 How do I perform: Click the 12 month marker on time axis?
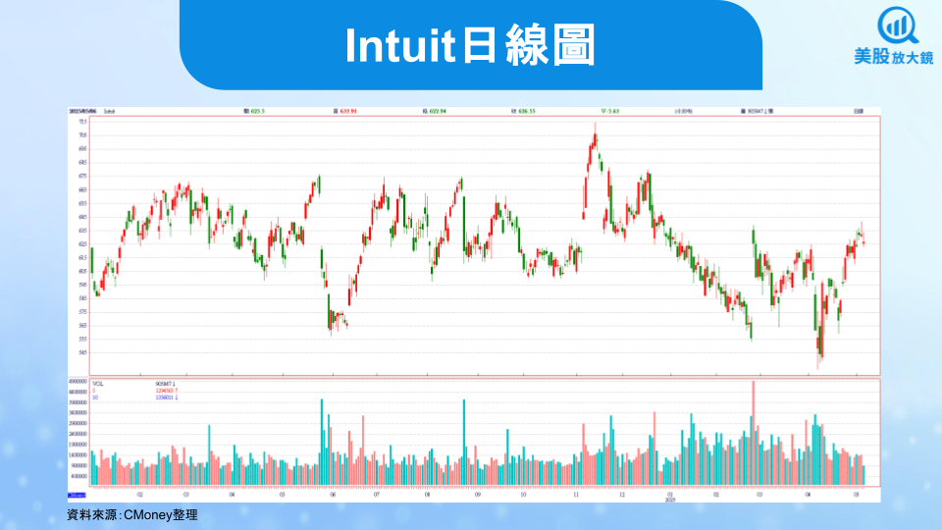[x=622, y=495]
